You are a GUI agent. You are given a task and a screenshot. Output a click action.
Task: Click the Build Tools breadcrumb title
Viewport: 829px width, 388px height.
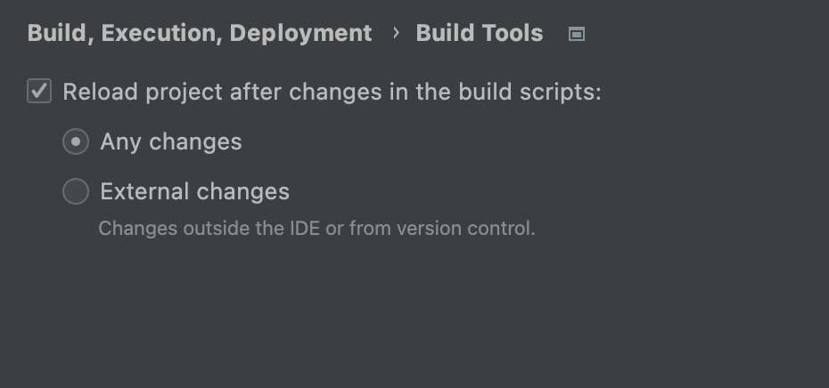[x=479, y=33]
